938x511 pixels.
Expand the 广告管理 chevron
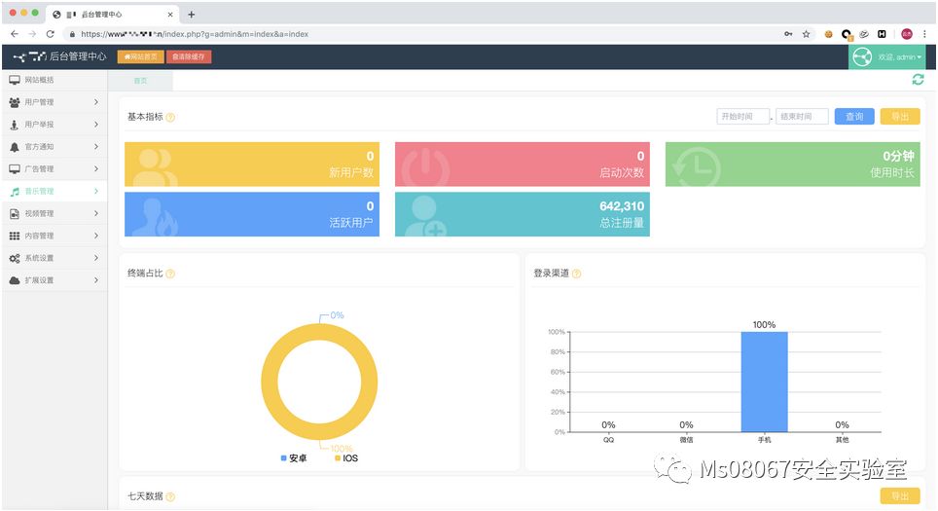[x=96, y=168]
